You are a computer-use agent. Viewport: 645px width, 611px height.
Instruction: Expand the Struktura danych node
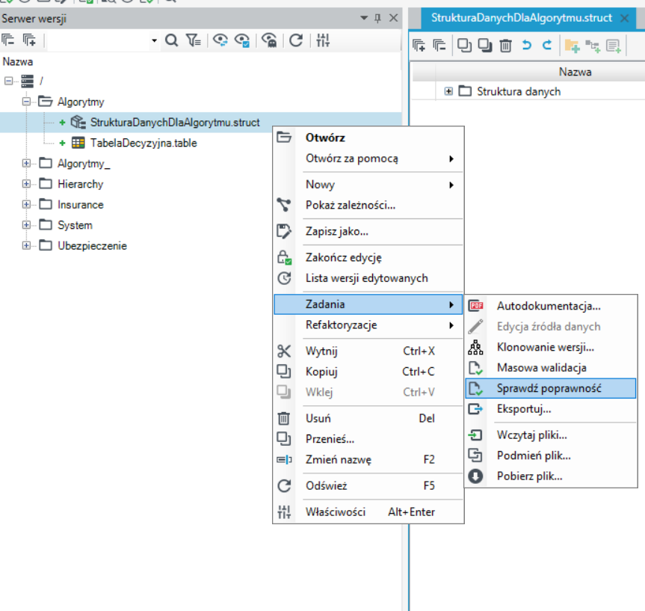(448, 91)
